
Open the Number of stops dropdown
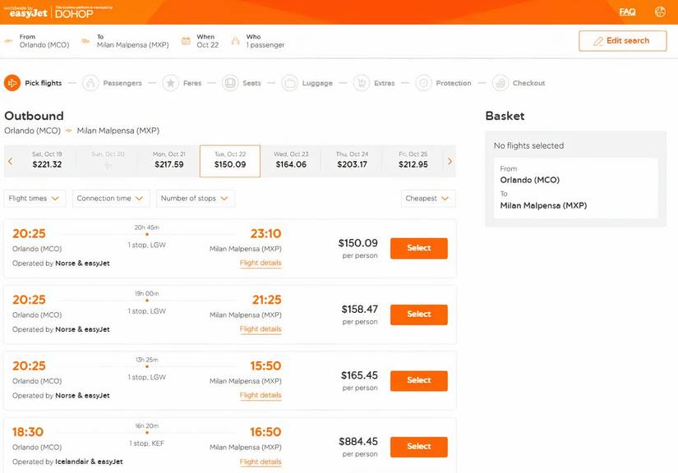196,198
